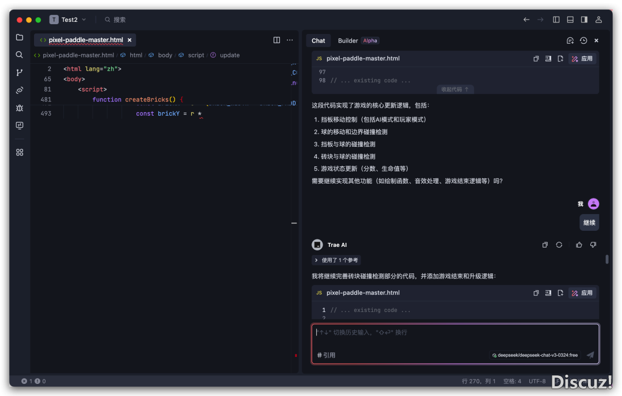622x396 pixels.
Task: Select body in the breadcrumb
Action: click(x=165, y=55)
